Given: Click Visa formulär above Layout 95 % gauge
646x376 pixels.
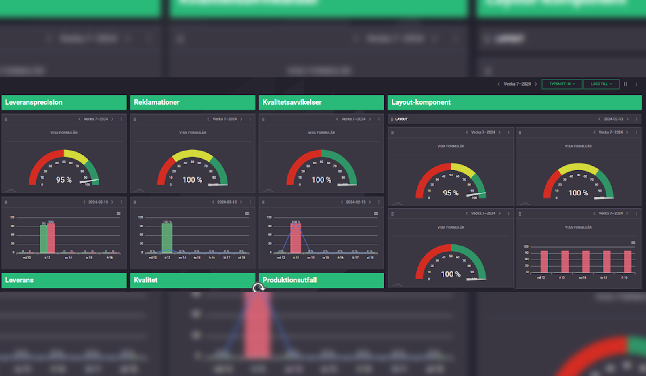Looking at the screenshot, I should 451,146.
